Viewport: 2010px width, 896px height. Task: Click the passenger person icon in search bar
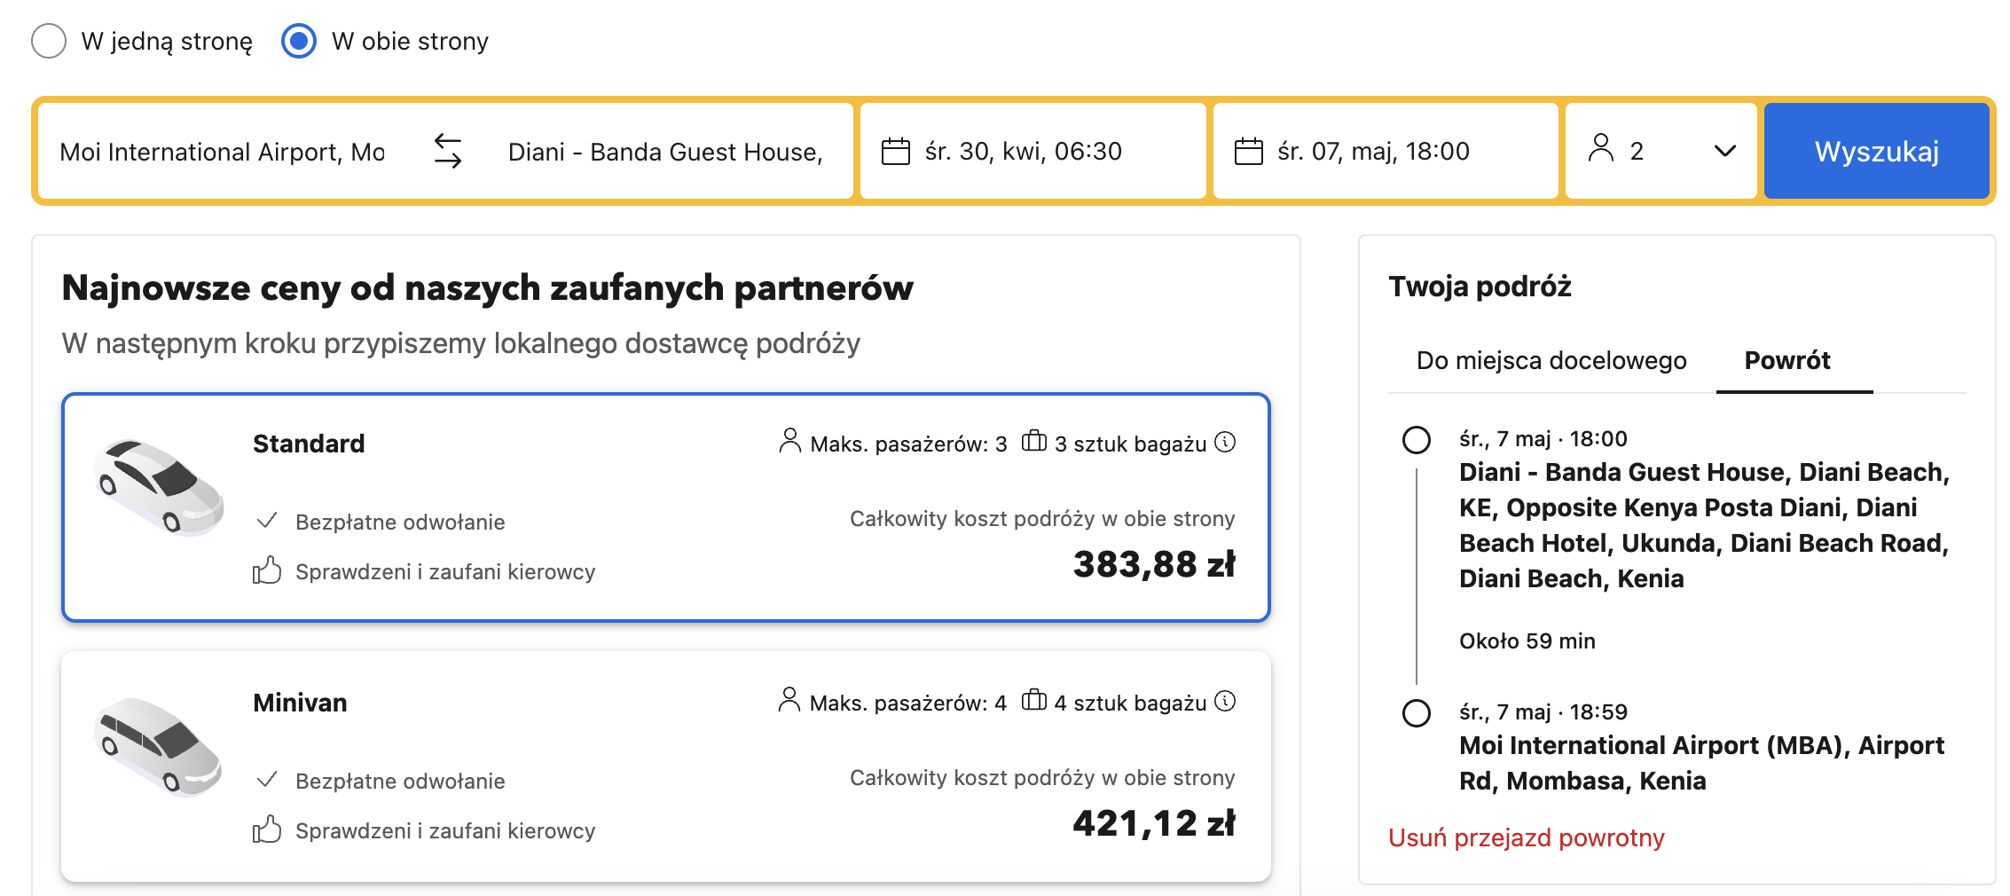point(1600,149)
